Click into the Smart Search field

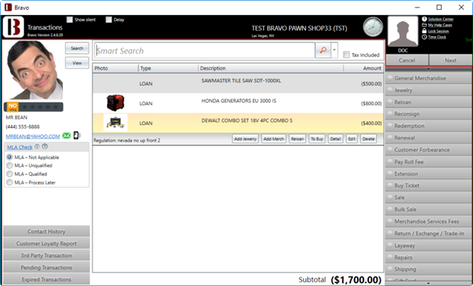tap(205, 50)
